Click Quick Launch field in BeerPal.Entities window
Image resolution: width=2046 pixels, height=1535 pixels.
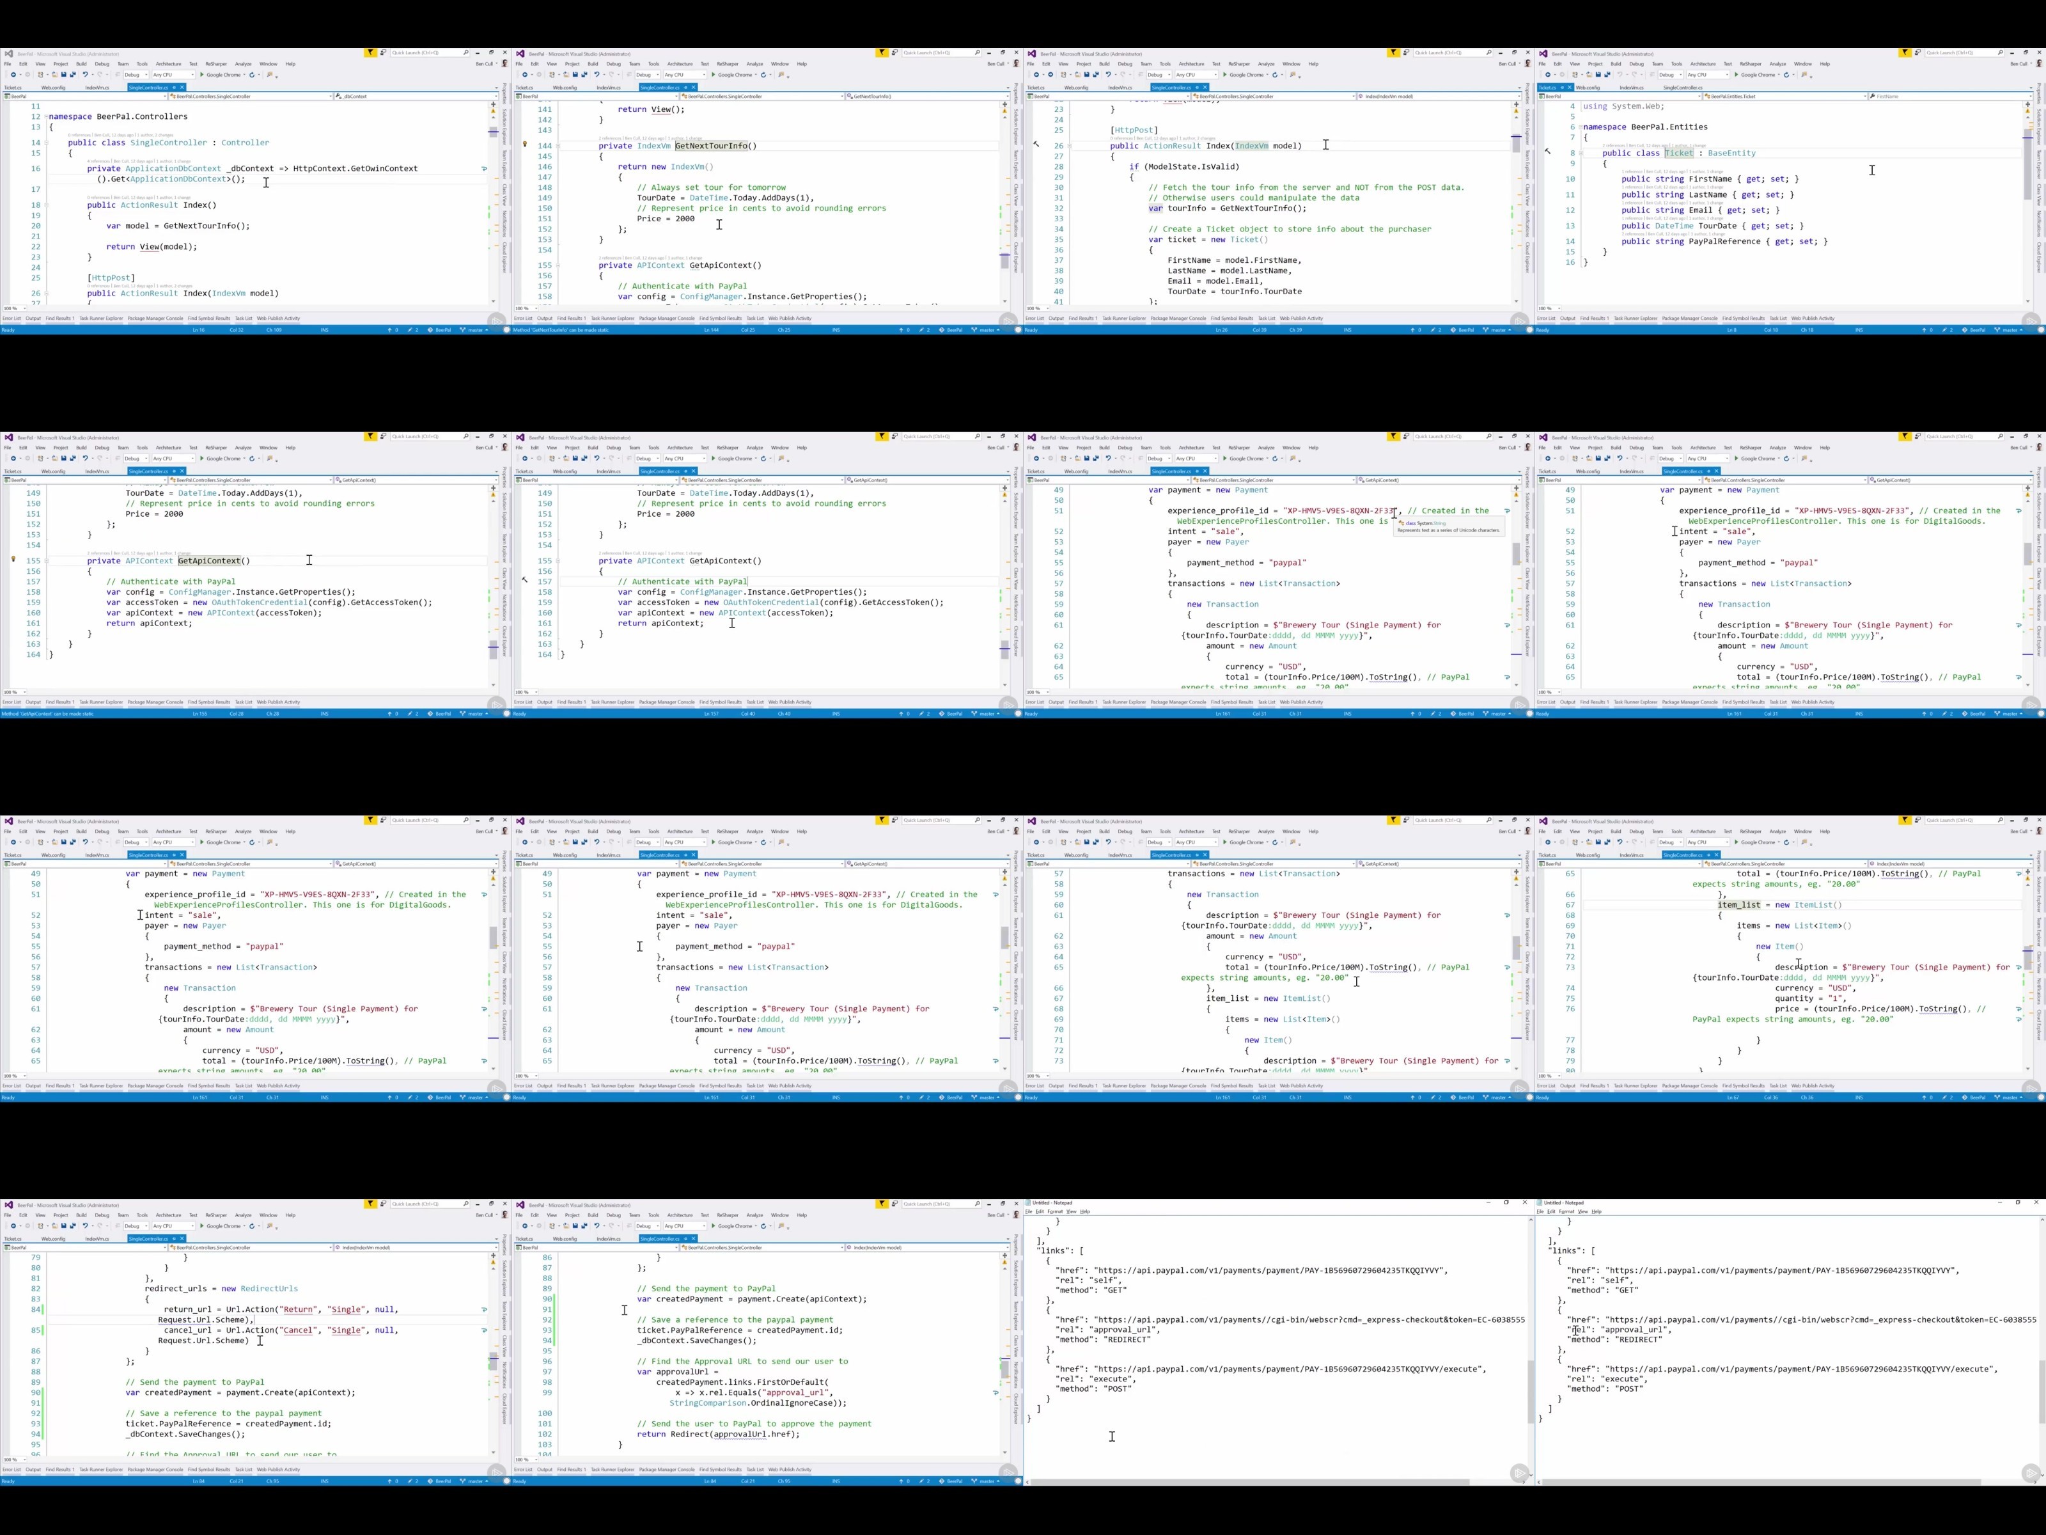[x=1965, y=52]
